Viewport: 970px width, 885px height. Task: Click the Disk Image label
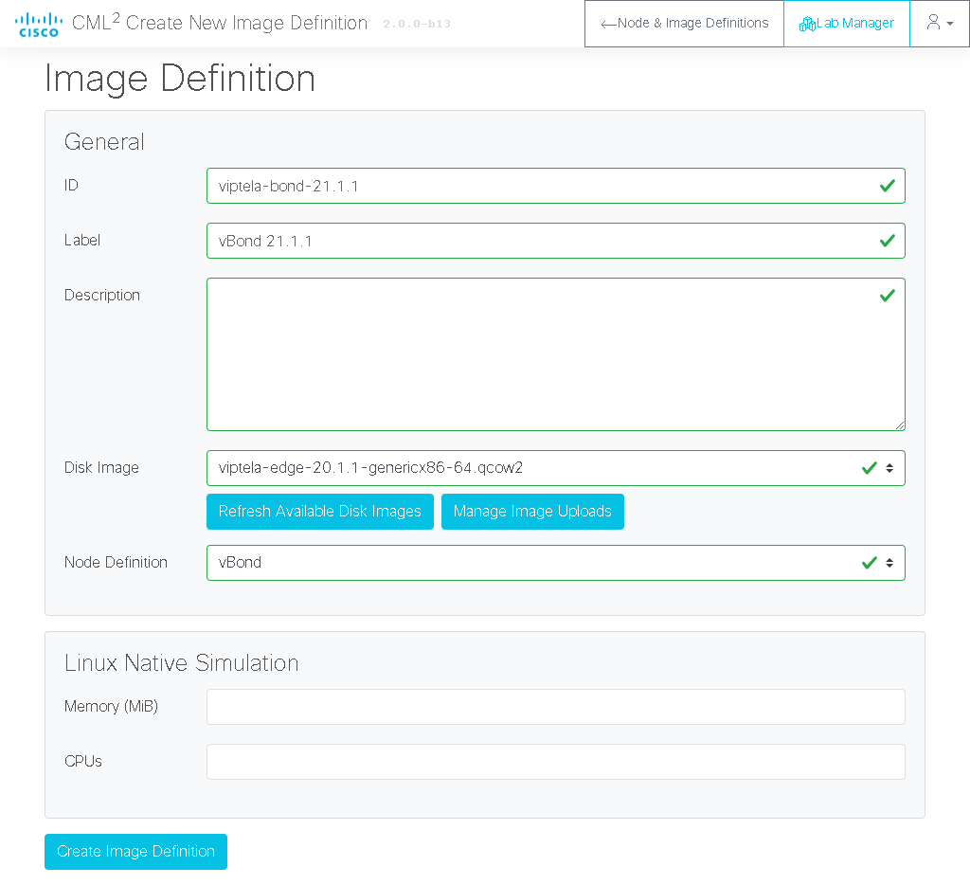tap(101, 468)
